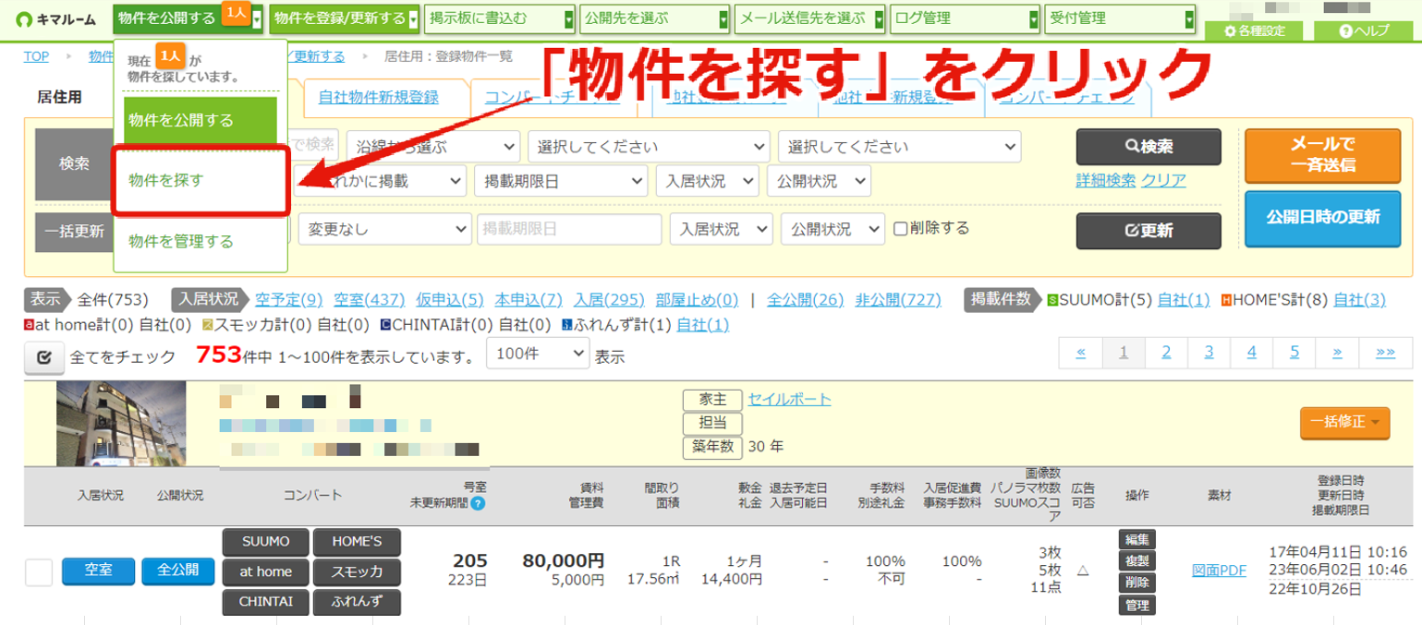Filter by 空室(437) link
The height and width of the screenshot is (625, 1422).
(x=370, y=299)
